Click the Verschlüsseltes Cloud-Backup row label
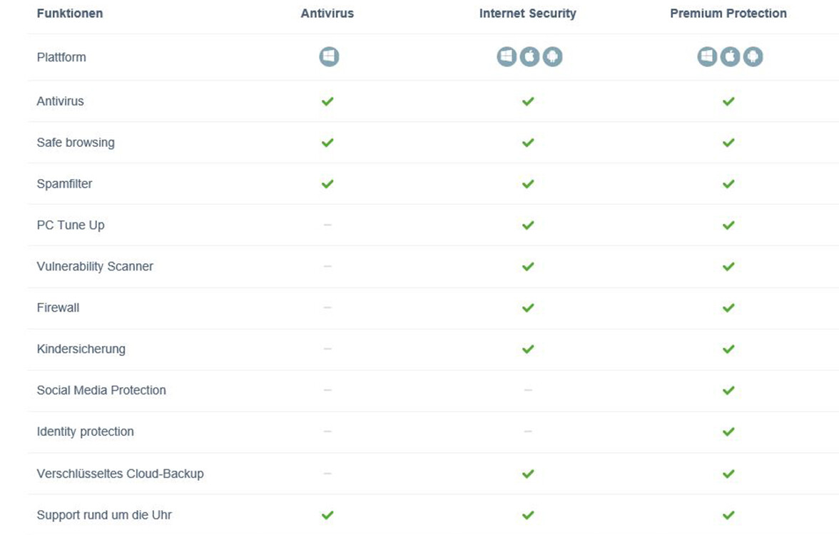This screenshot has width=839, height=535. click(x=120, y=474)
